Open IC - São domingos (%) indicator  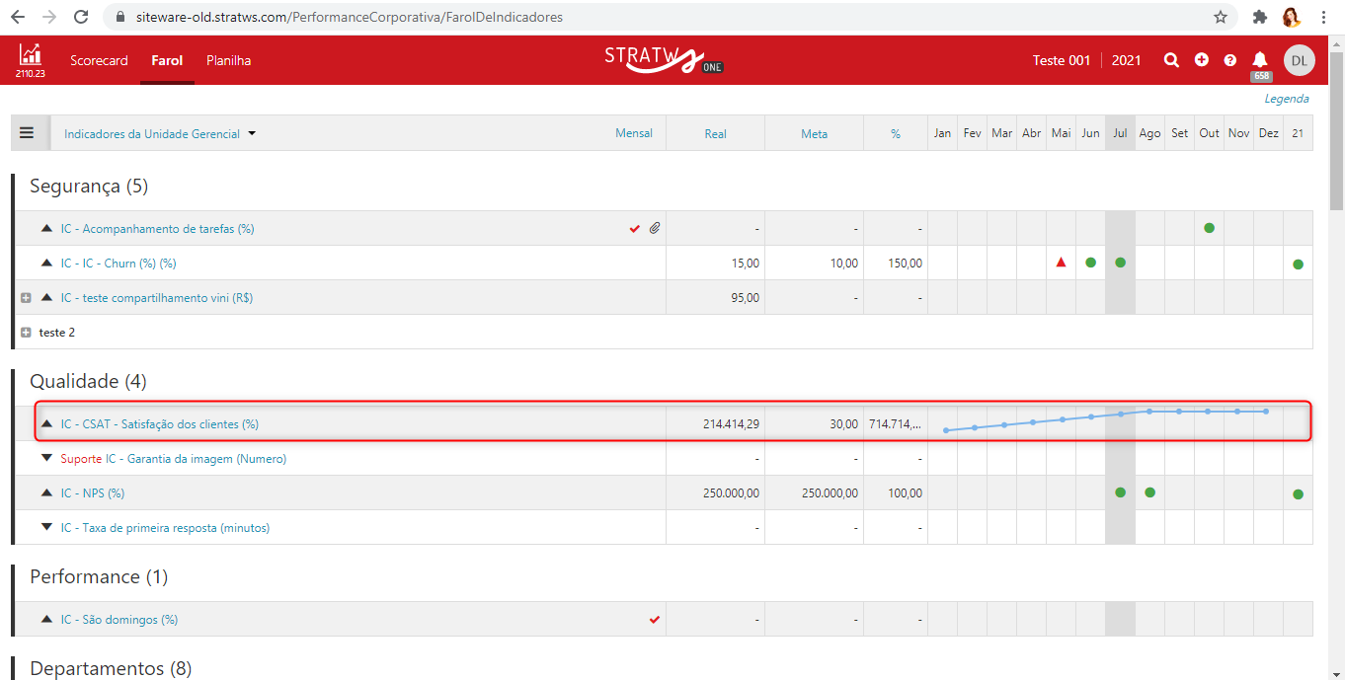(119, 620)
